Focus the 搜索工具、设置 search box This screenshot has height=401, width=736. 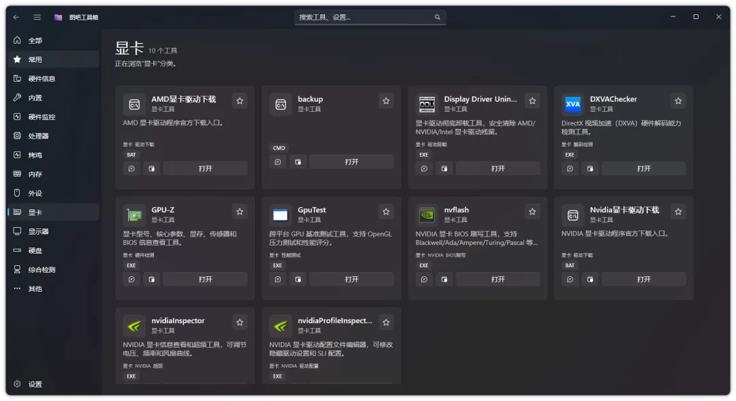pos(370,17)
